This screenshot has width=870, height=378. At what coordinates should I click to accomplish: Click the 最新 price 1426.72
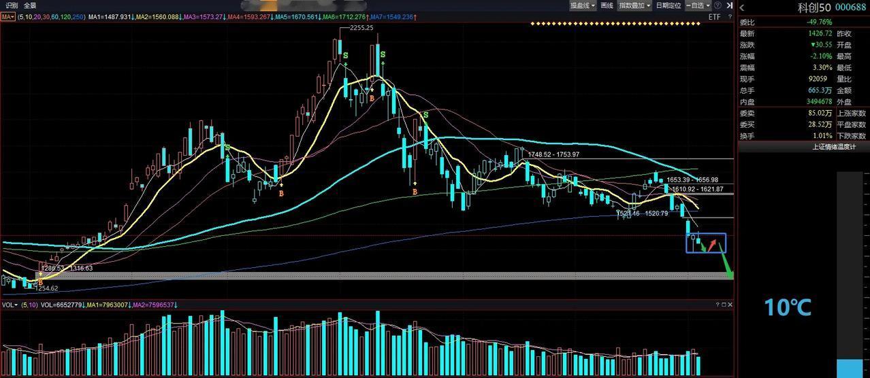pos(820,33)
